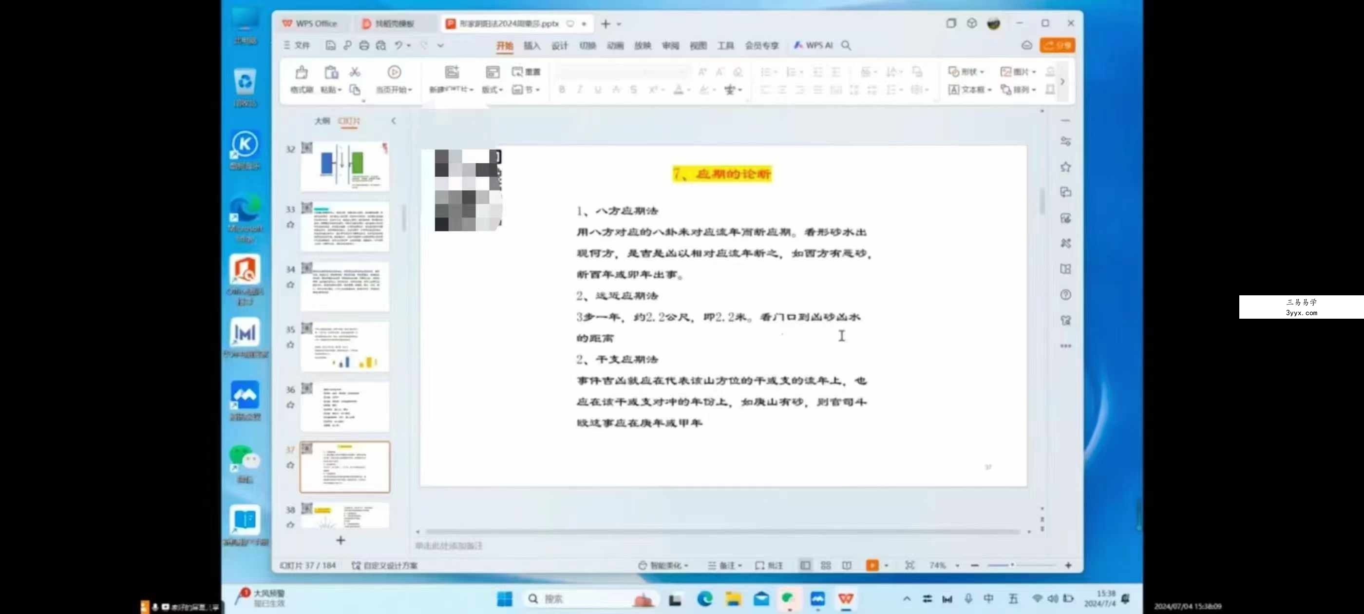The height and width of the screenshot is (614, 1364).
Task: Open Print Preview from quick access toolbar
Action: pyautogui.click(x=381, y=45)
